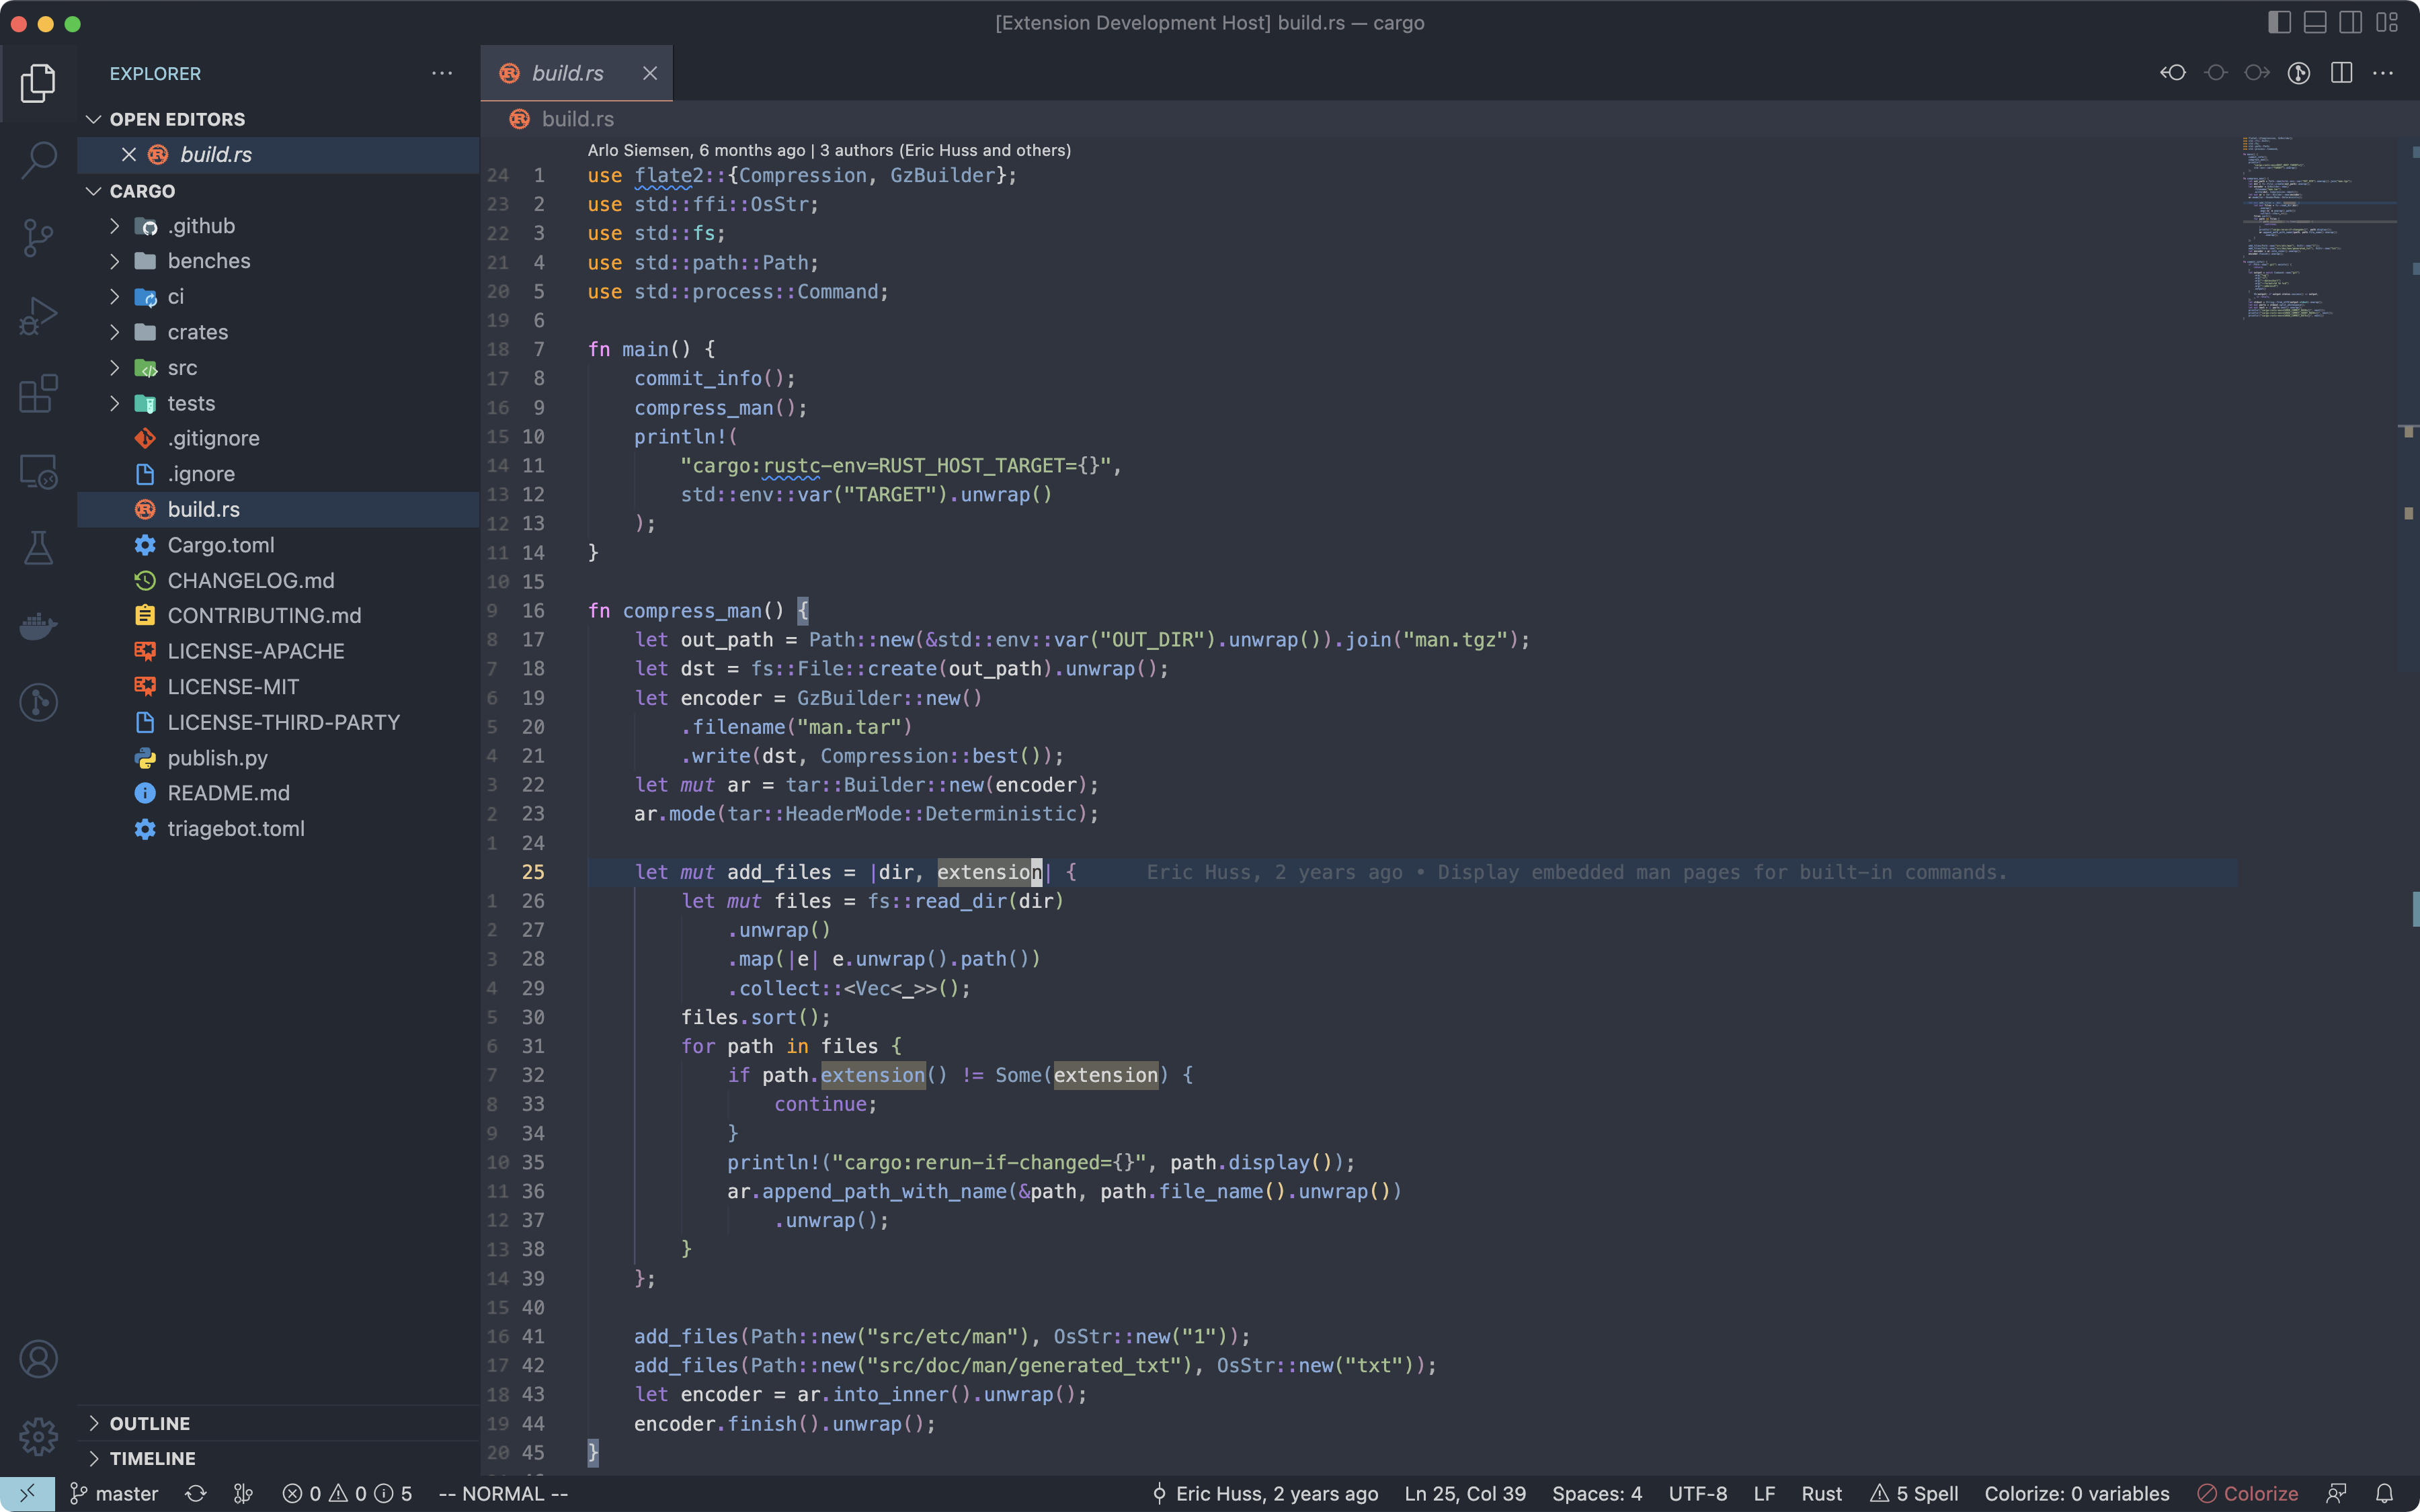Open the Search view in activity bar

[38, 160]
